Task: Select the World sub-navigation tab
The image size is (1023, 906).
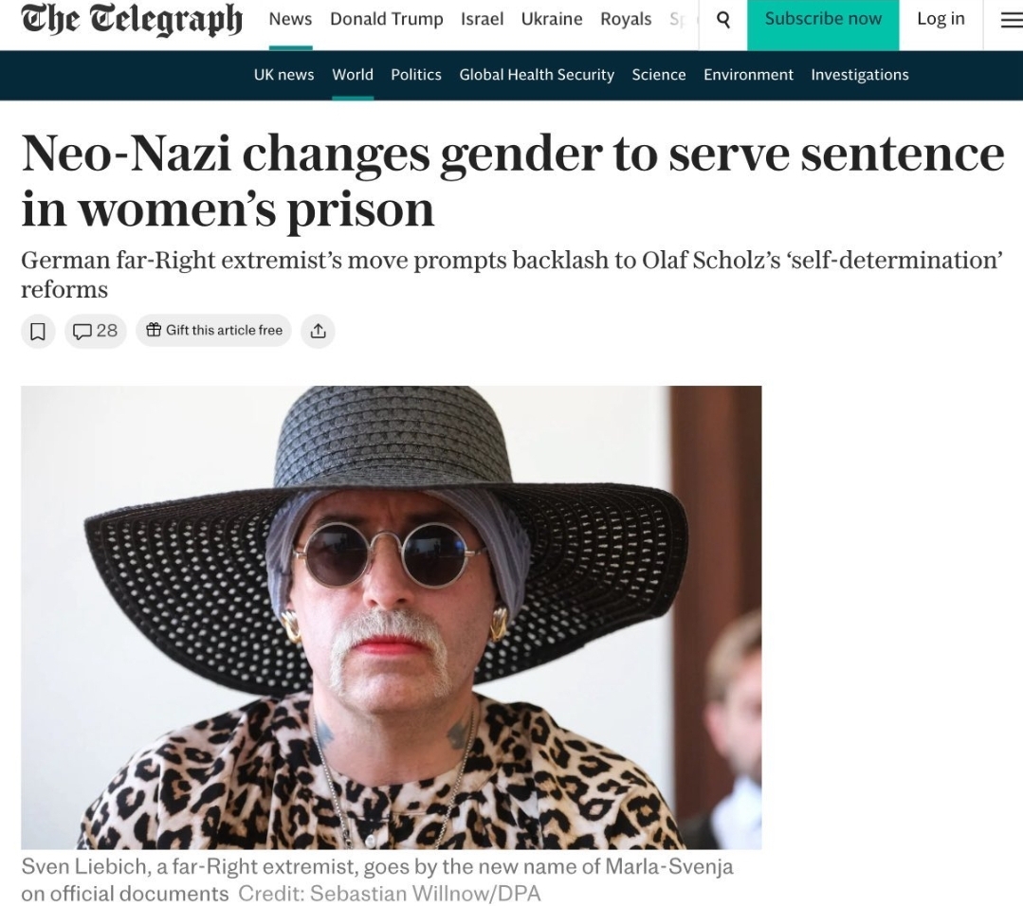Action: click(x=353, y=75)
